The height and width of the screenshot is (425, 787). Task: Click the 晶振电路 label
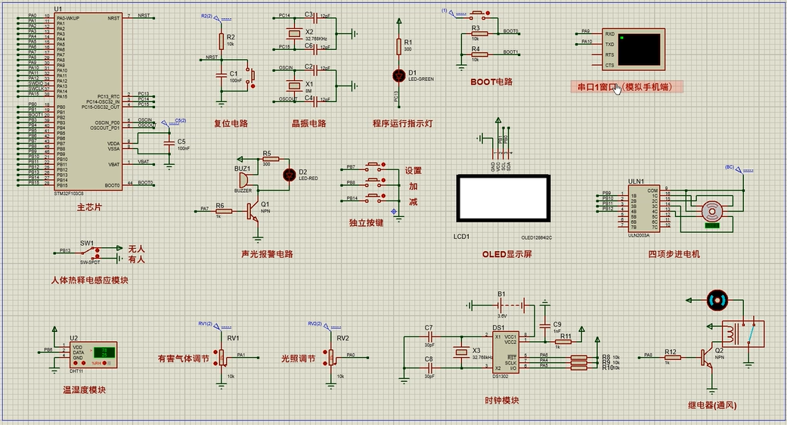point(309,123)
